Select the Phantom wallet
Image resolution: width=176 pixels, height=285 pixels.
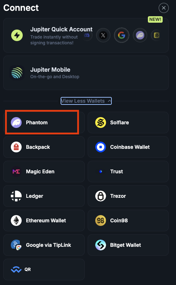point(44,123)
